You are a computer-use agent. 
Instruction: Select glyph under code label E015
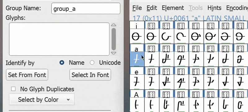pos(226,59)
